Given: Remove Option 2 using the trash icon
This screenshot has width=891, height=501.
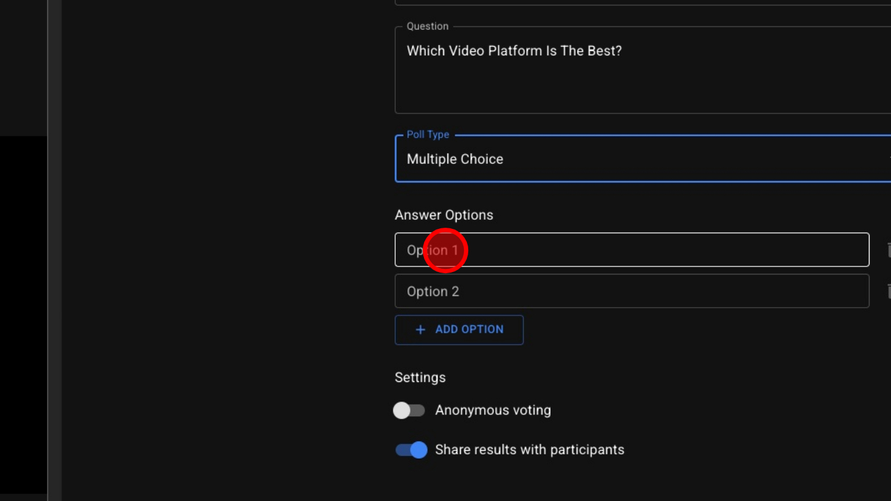Looking at the screenshot, I should 888,291.
